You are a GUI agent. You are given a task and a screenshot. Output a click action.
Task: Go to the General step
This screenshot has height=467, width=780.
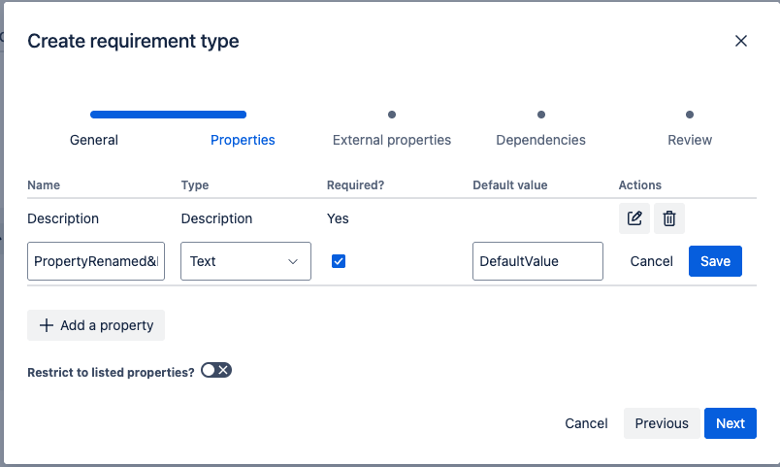pos(94,140)
